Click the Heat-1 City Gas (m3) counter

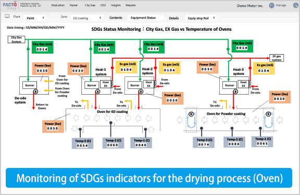[x=104, y=47]
